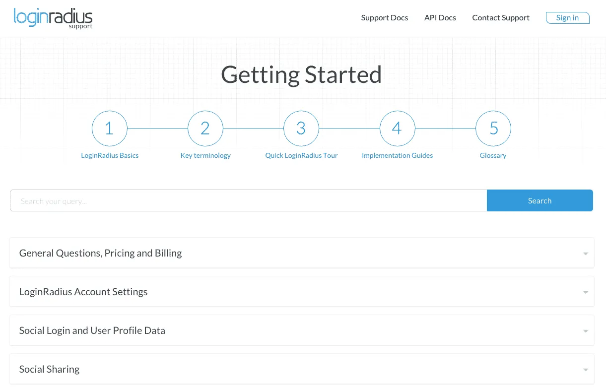Focus the 'Search your query' input field
This screenshot has height=390, width=606.
point(248,201)
